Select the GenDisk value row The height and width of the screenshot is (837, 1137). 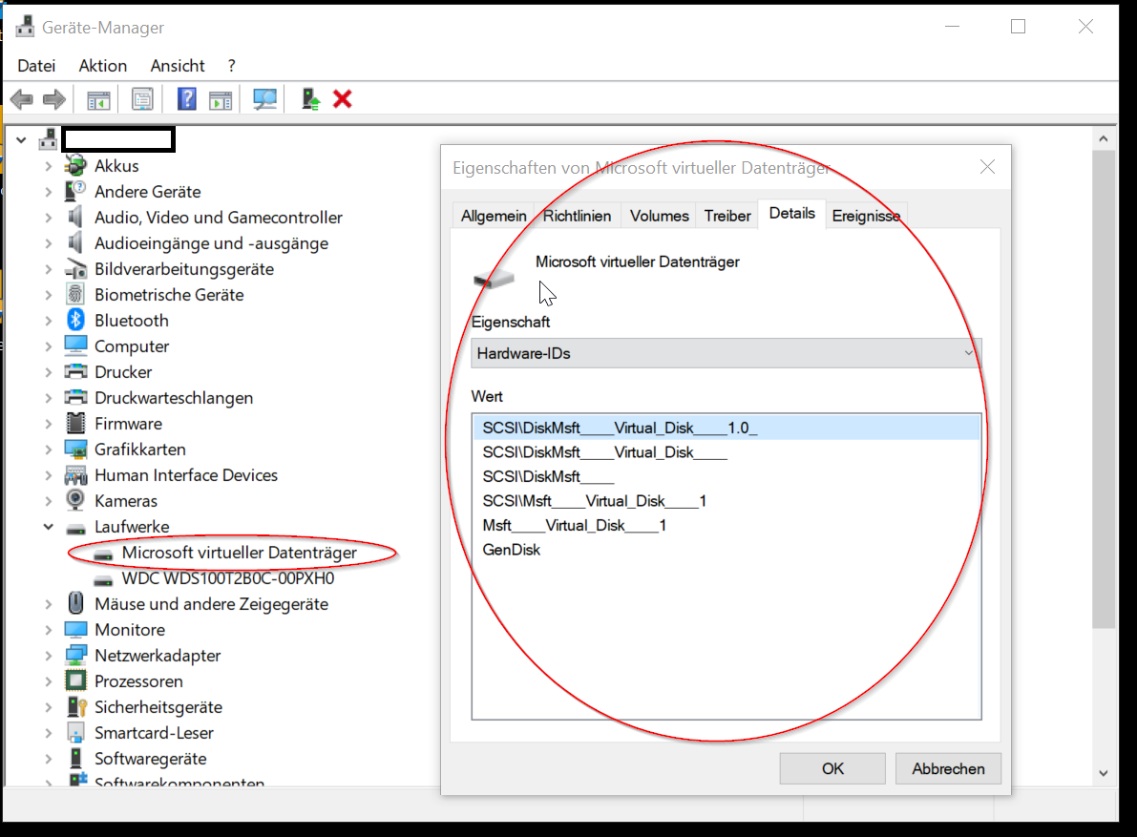tap(726, 550)
